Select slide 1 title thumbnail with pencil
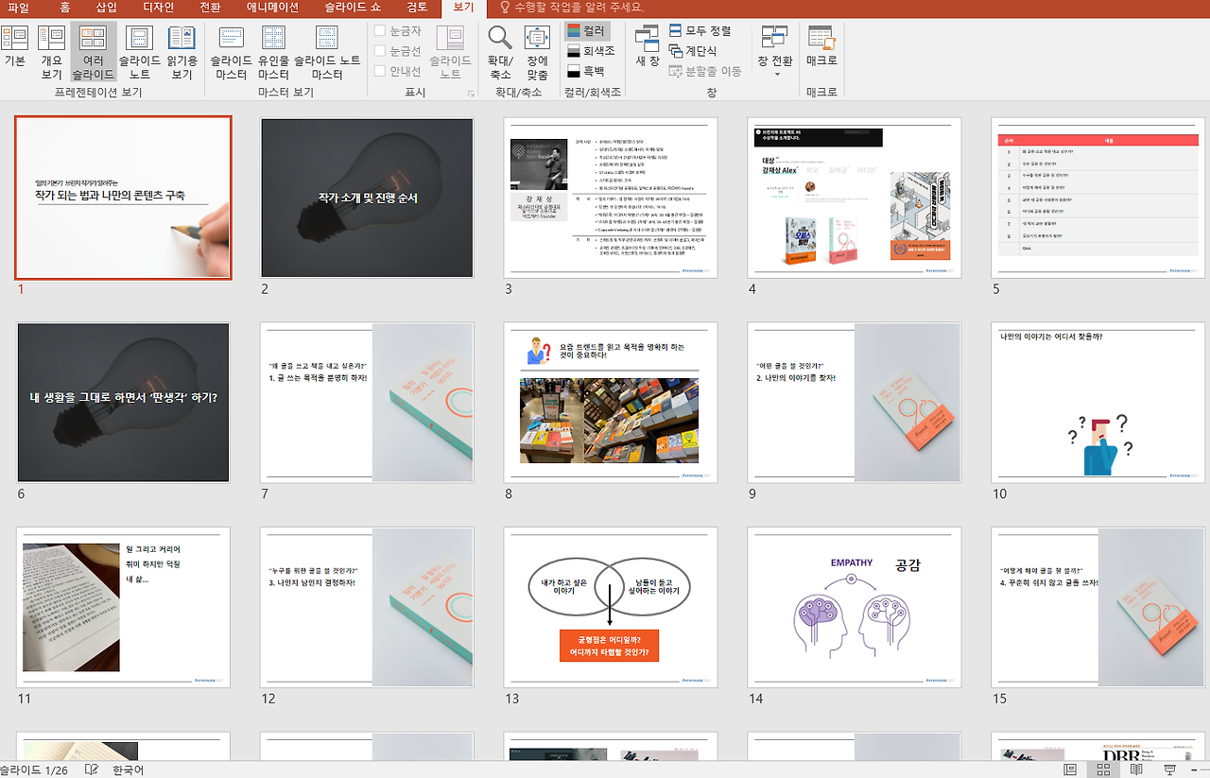The width and height of the screenshot is (1210, 778). pyautogui.click(x=124, y=198)
